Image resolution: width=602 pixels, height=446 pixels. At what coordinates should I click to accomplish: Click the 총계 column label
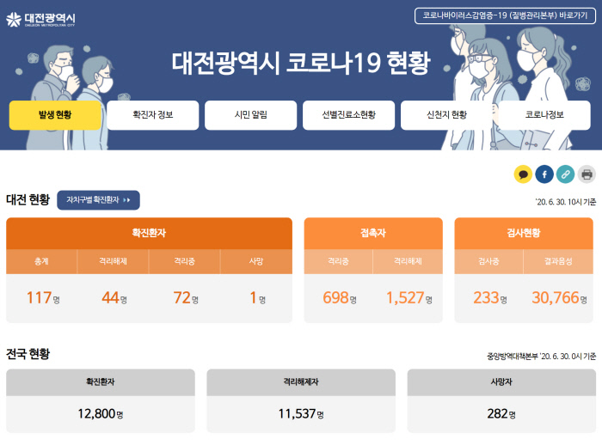coord(42,261)
